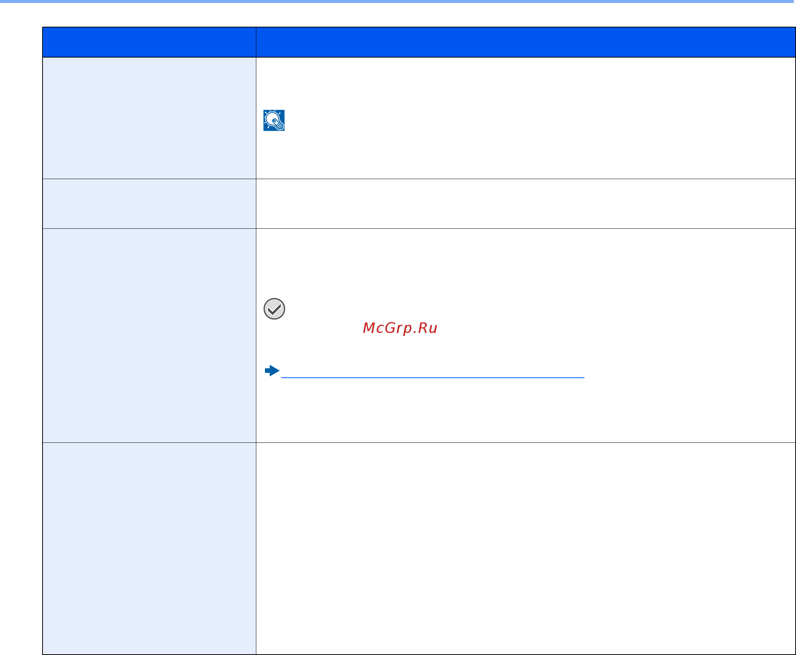
Task: Click the blue lightbulb note icon
Action: click(274, 120)
